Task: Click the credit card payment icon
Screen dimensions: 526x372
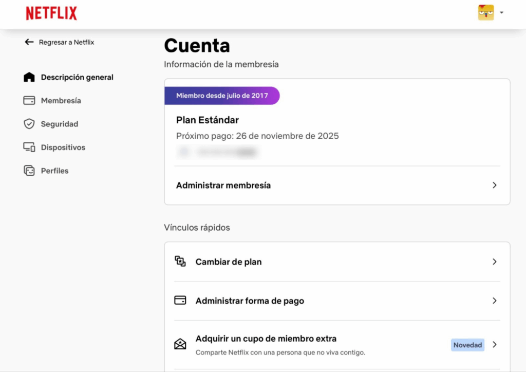Action: tap(180, 301)
